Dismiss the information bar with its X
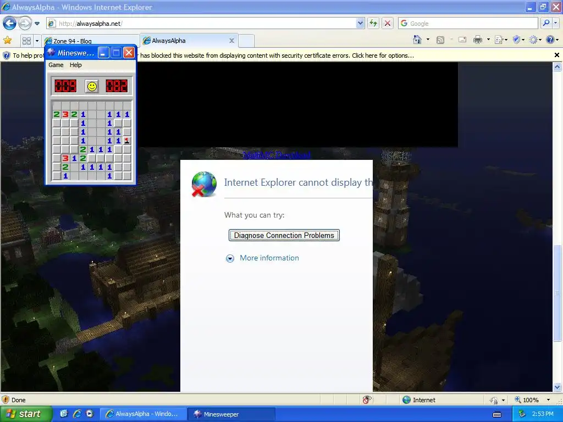The image size is (563, 422). [557, 55]
